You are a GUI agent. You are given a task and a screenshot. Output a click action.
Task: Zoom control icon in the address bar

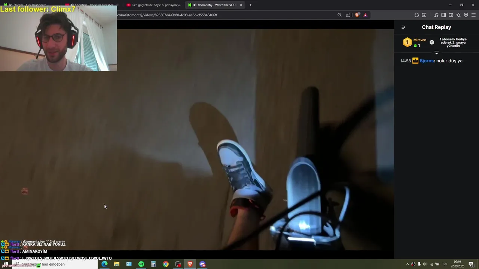339,15
